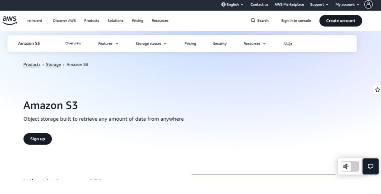The width and height of the screenshot is (381, 194).
Task: Click the magnifying glass search icon
Action: point(253,20)
